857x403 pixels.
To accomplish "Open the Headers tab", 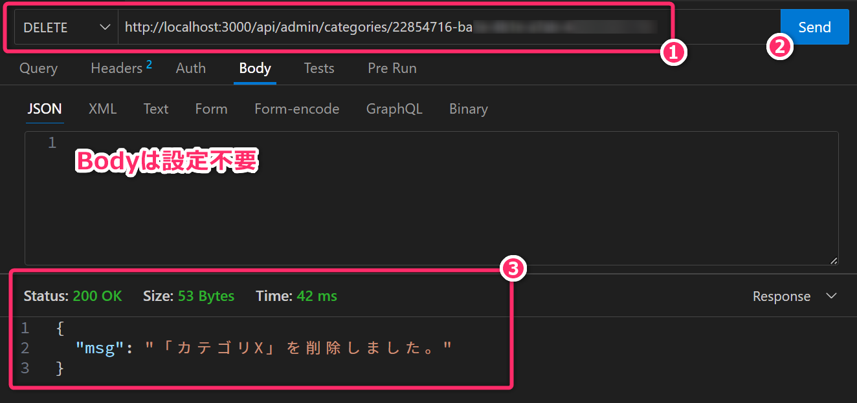I will (117, 68).
